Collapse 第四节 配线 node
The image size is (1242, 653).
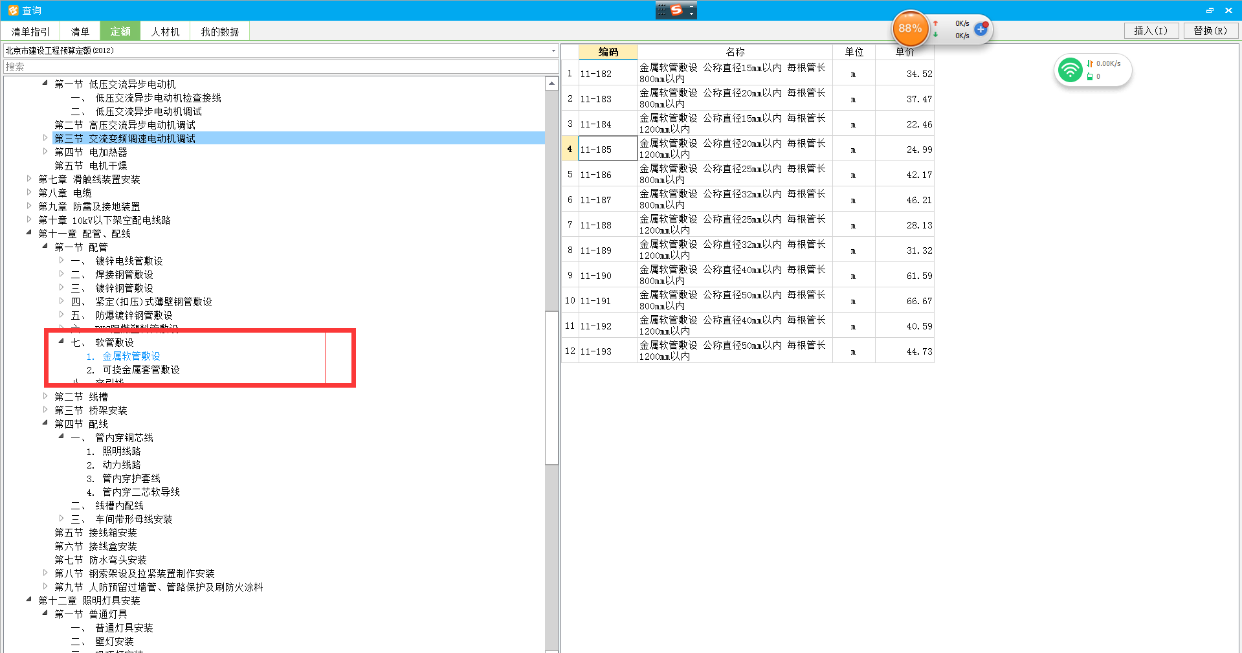(45, 423)
